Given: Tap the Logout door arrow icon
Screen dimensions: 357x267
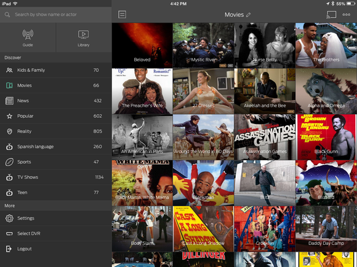Looking at the screenshot, I should pyautogui.click(x=9, y=249).
